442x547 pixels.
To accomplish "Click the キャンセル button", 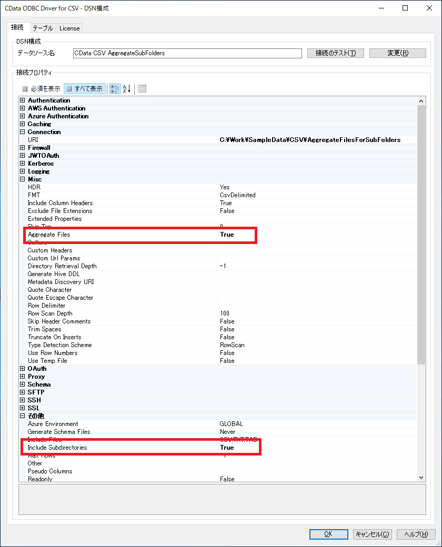I will [x=372, y=534].
